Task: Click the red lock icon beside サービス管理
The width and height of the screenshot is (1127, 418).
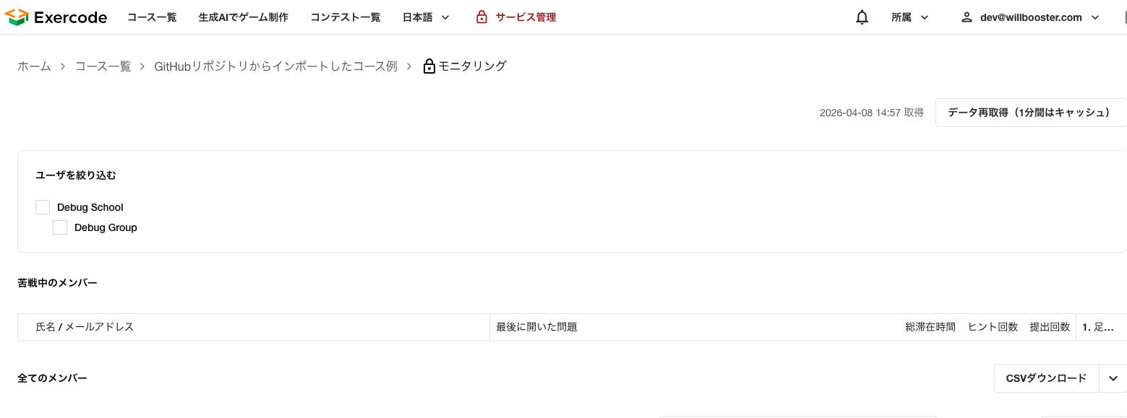Action: click(x=482, y=17)
